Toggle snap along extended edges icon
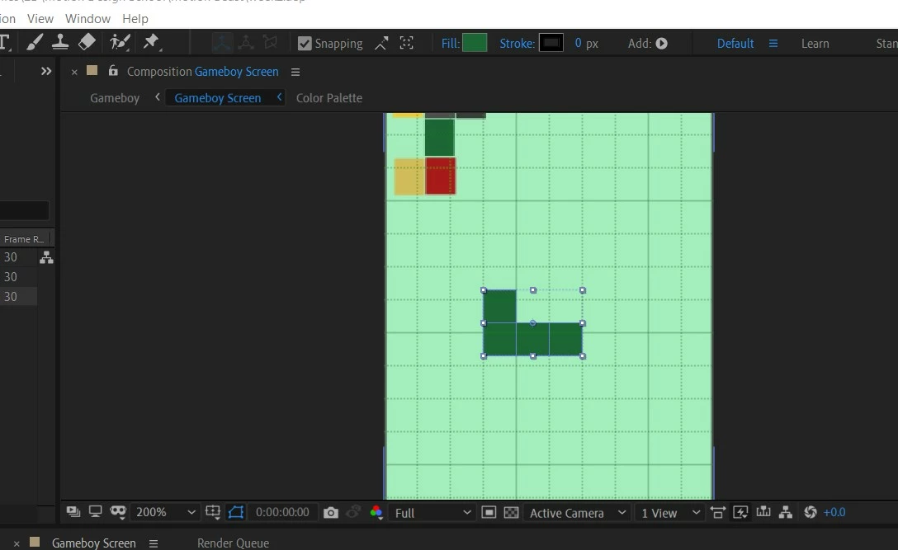Image resolution: width=898 pixels, height=550 pixels. pyautogui.click(x=381, y=44)
